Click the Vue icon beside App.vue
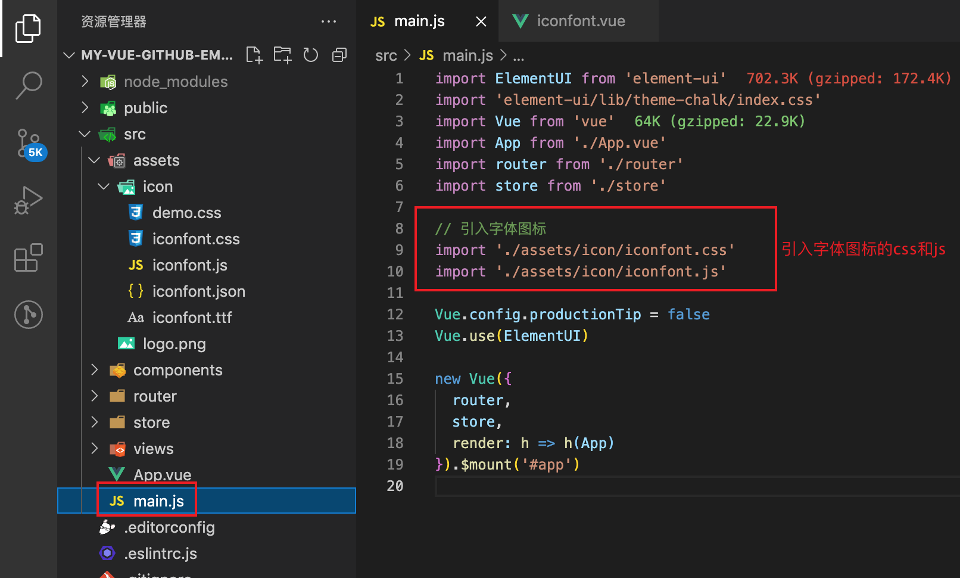 [117, 474]
